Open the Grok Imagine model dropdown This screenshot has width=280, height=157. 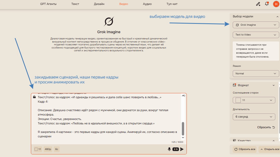[x=256, y=25]
